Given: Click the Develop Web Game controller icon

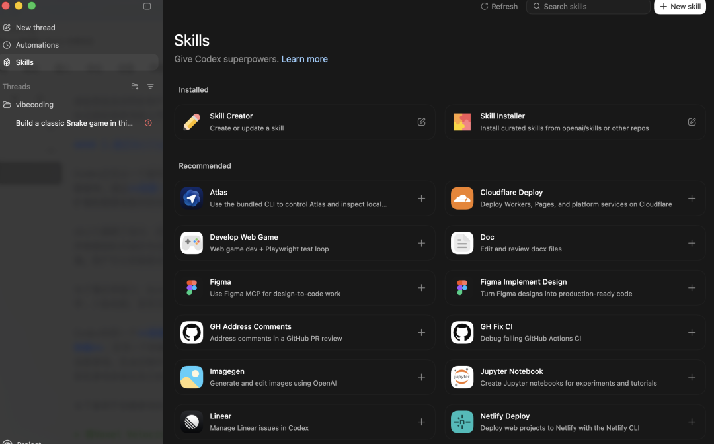Looking at the screenshot, I should [192, 243].
